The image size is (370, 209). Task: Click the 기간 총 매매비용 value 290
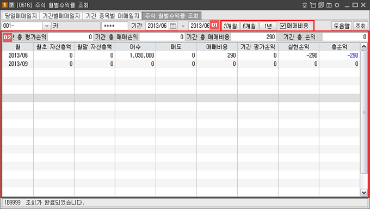pyautogui.click(x=254, y=37)
